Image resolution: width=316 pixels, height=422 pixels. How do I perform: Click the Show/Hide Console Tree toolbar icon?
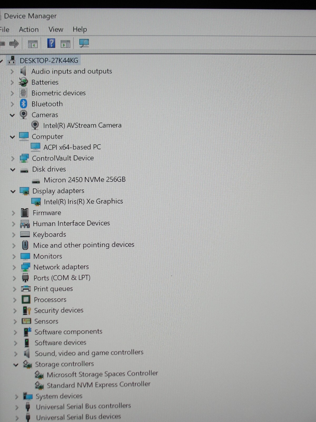tap(33, 44)
